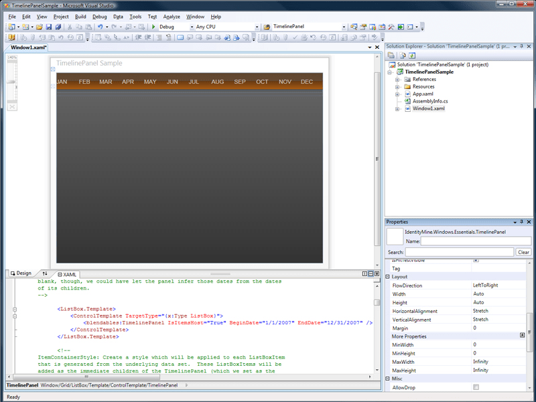Click the Save All toolbar icon
The width and height of the screenshot is (536, 402).
coord(58,27)
